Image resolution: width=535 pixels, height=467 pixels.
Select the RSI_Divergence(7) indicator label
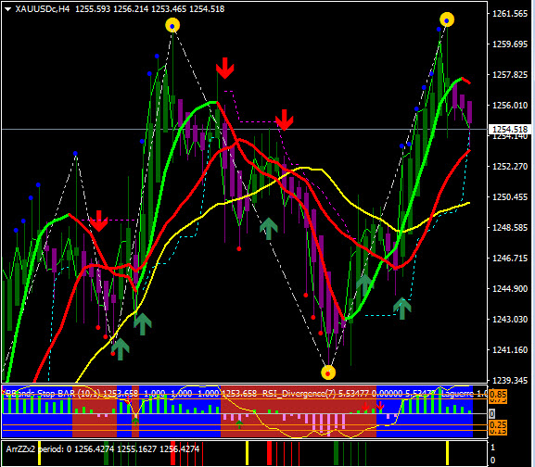click(299, 394)
